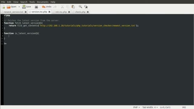The image size is (194, 109).
Task: Paste from the clipboard with the paste icon
Action: pos(73,7)
